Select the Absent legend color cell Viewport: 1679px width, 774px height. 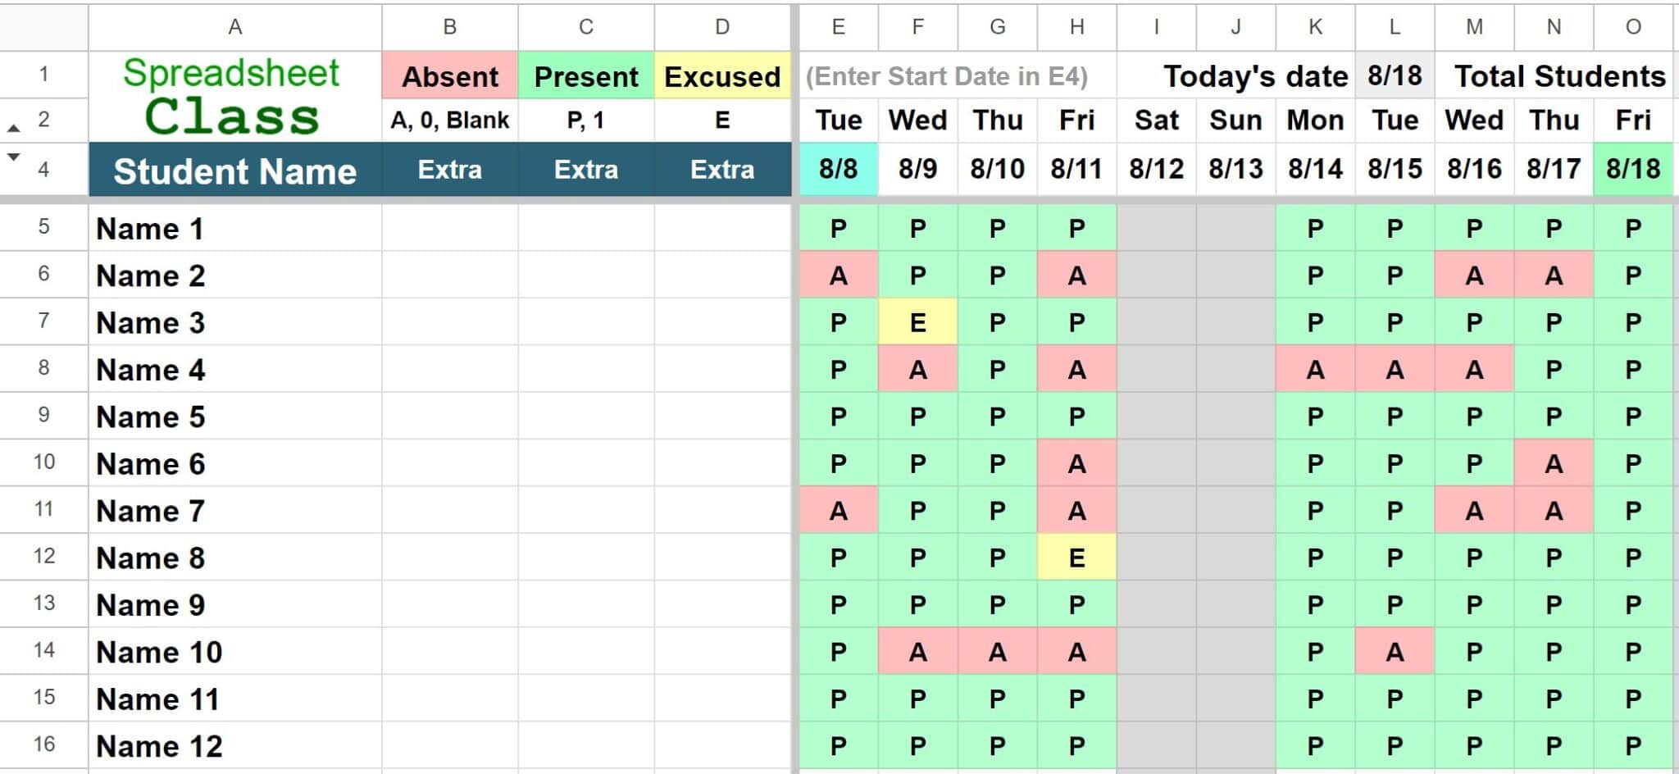tap(449, 75)
